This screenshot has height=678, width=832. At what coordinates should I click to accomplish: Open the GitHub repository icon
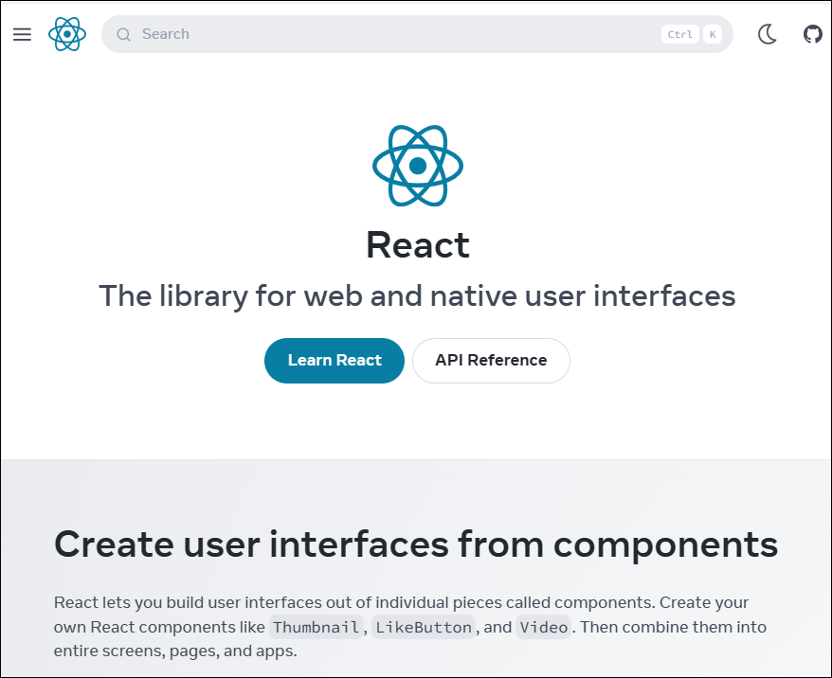812,34
